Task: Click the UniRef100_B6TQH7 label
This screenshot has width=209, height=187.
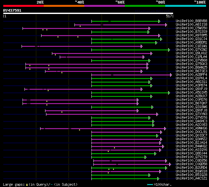Action: (x=191, y=103)
